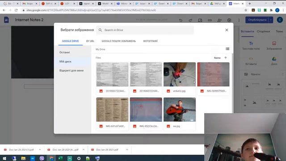Select the arduino.jpg thumbnail
Screen dimensions: 286x161
tap(180, 74)
